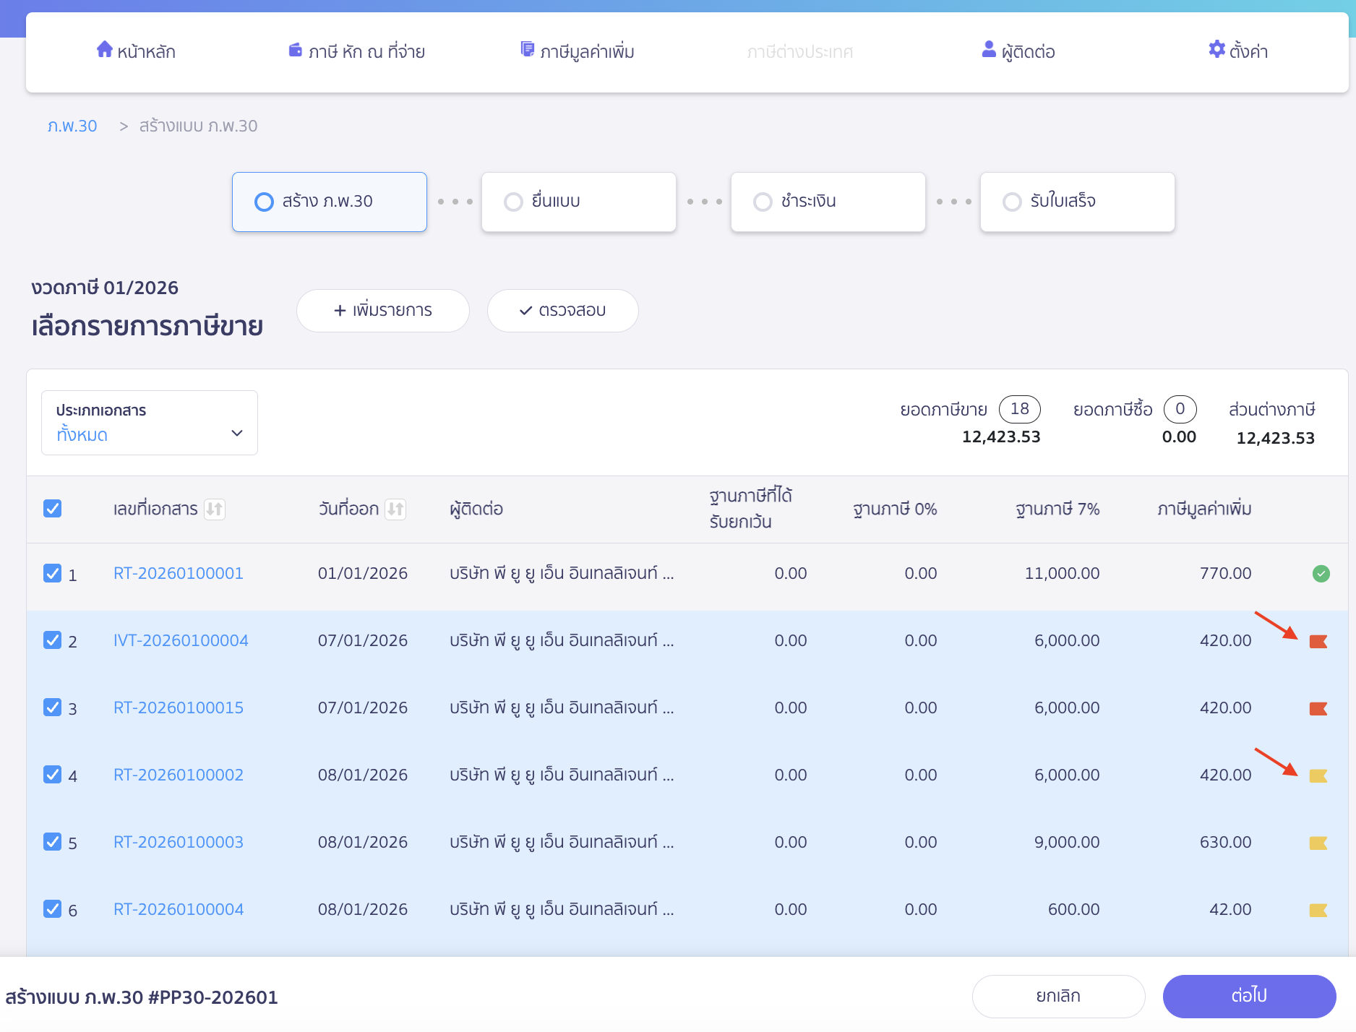Click the yellow flag icon for RT-20260100002
Screen dimensions: 1356x1032
click(x=1318, y=775)
